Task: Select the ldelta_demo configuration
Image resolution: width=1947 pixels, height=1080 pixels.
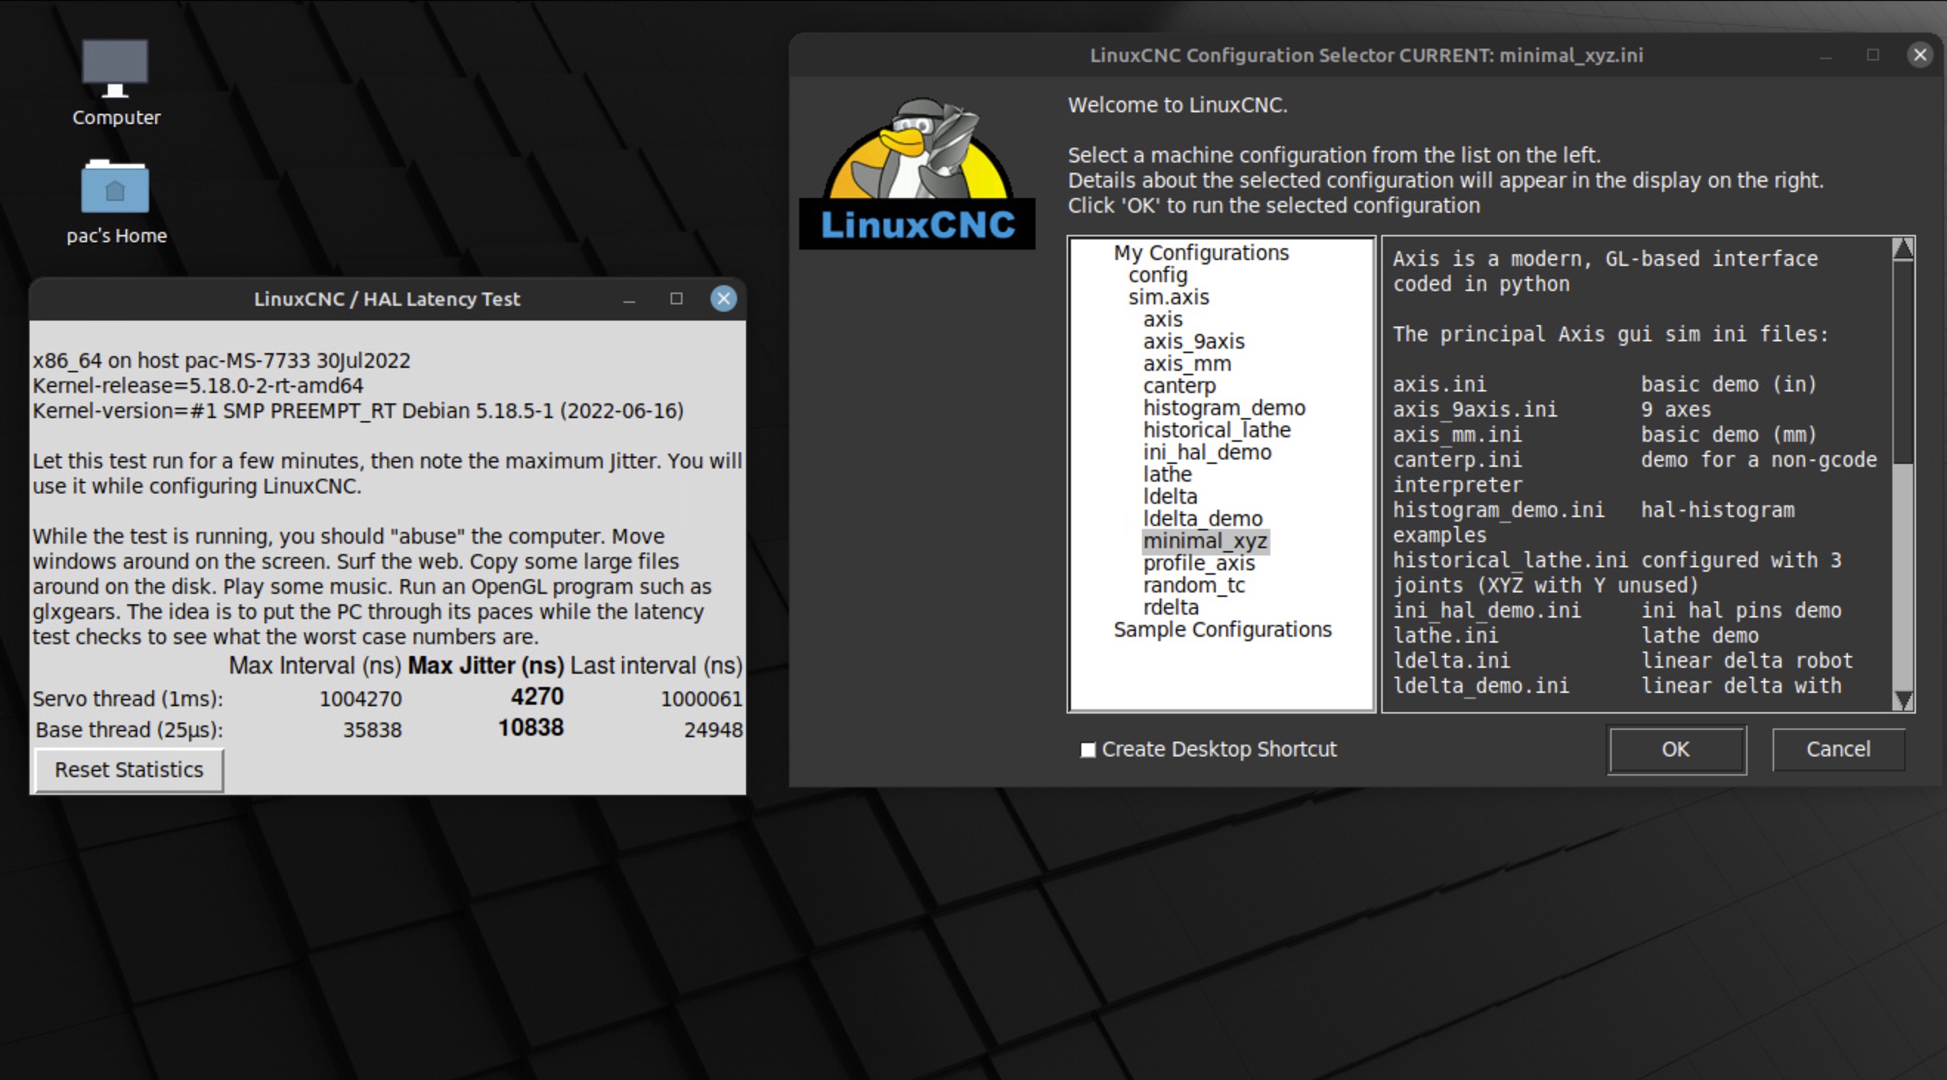Action: tap(1202, 519)
